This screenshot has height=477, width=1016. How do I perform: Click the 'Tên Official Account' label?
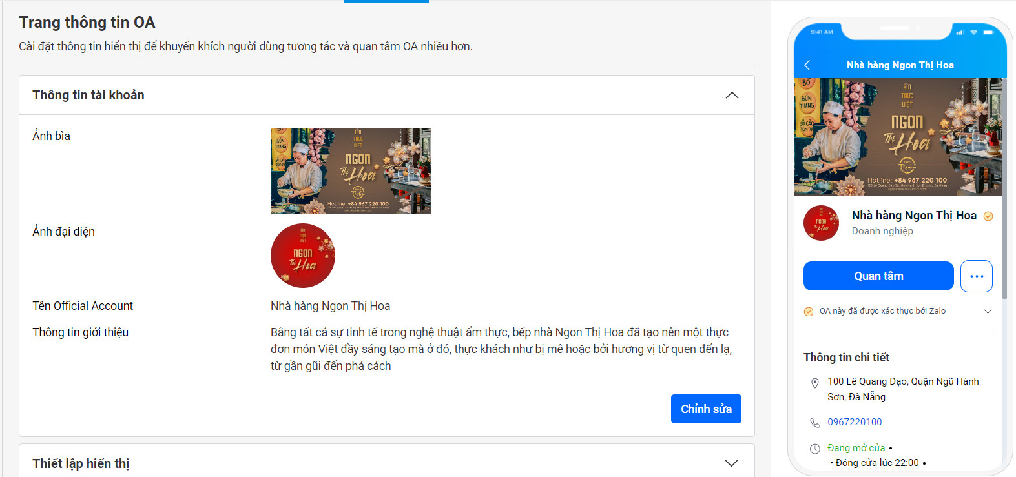pos(83,306)
